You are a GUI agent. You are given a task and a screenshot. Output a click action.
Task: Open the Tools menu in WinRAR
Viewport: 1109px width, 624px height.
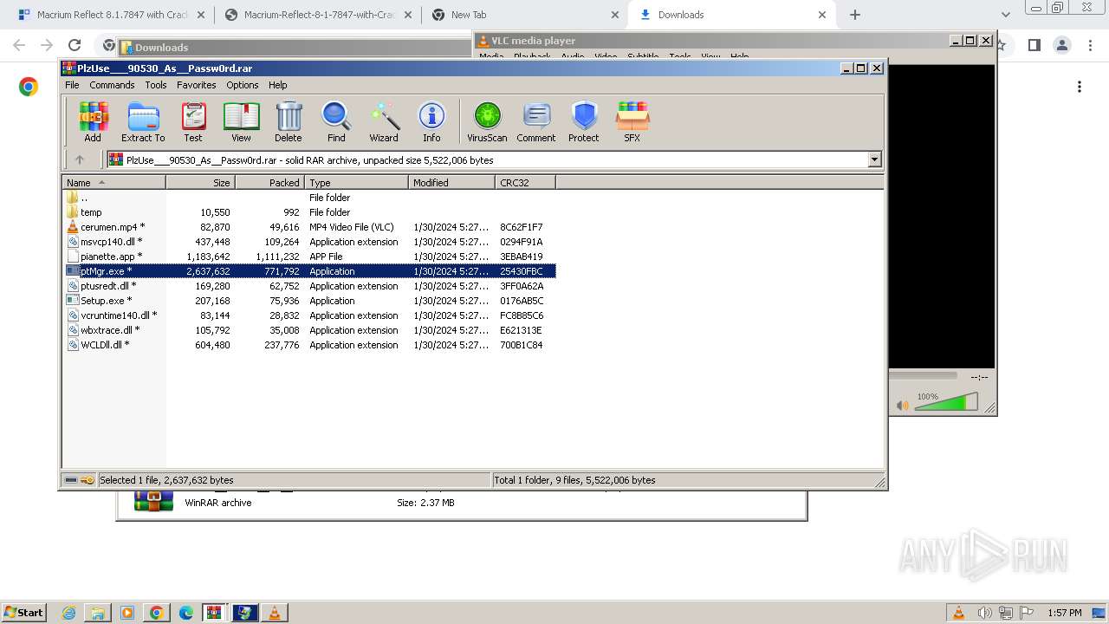[156, 85]
